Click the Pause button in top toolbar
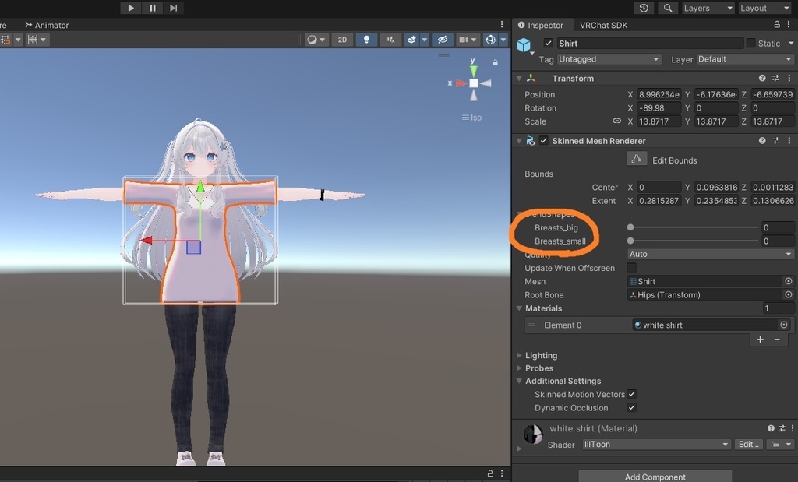This screenshot has width=798, height=482. pos(152,8)
